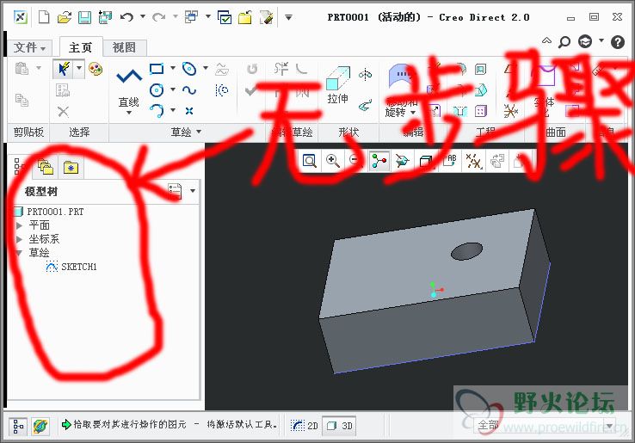Screen dimensions: 635x443
Task: Open the folder browser tab icon
Action: coord(46,167)
